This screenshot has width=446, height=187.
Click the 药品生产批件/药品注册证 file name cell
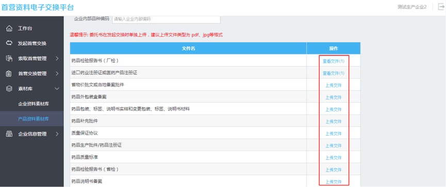tap(188, 145)
